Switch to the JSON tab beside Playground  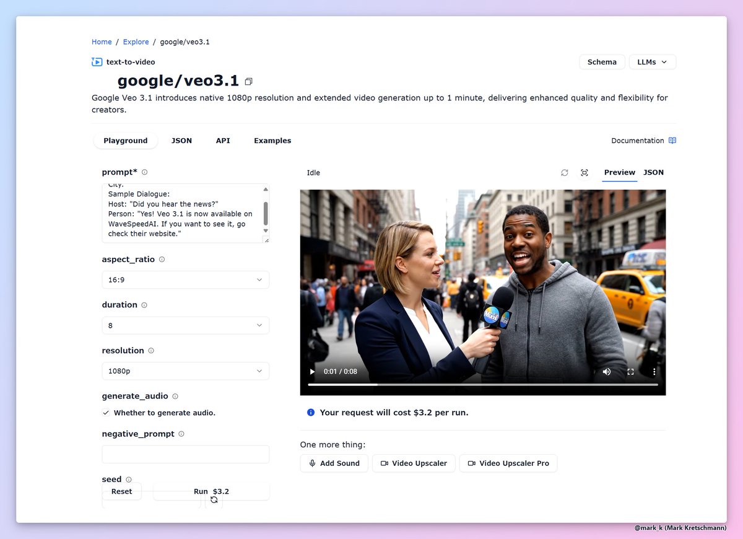[181, 141]
